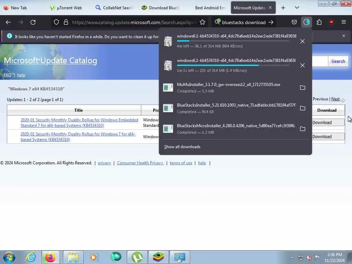The width and height of the screenshot is (352, 264).
Task: Reload the page with the refresh icon
Action: point(33,22)
